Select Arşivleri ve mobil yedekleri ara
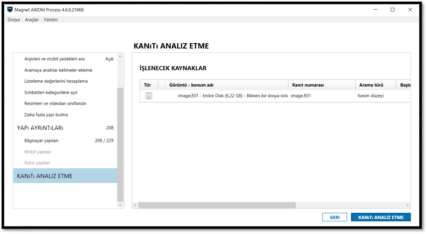Viewport: 427px width, 234px height. click(55, 59)
